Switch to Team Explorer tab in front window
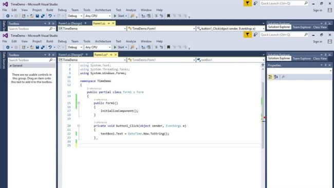Screen dimensions: 334x188 click(302, 58)
